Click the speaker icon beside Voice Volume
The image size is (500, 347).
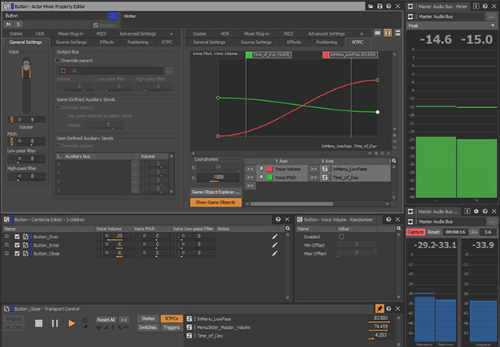tap(261, 169)
